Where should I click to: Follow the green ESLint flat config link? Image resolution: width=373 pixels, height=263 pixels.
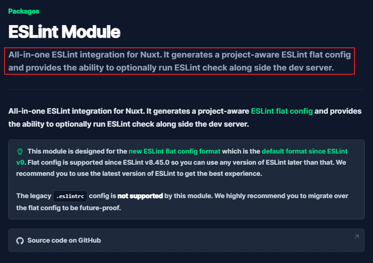pos(281,111)
